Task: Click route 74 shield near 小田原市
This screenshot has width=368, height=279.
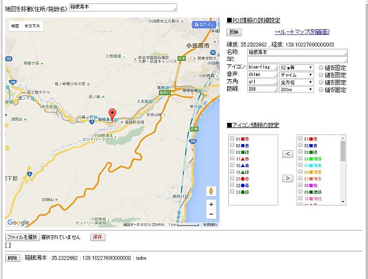Action: pyautogui.click(x=213, y=52)
